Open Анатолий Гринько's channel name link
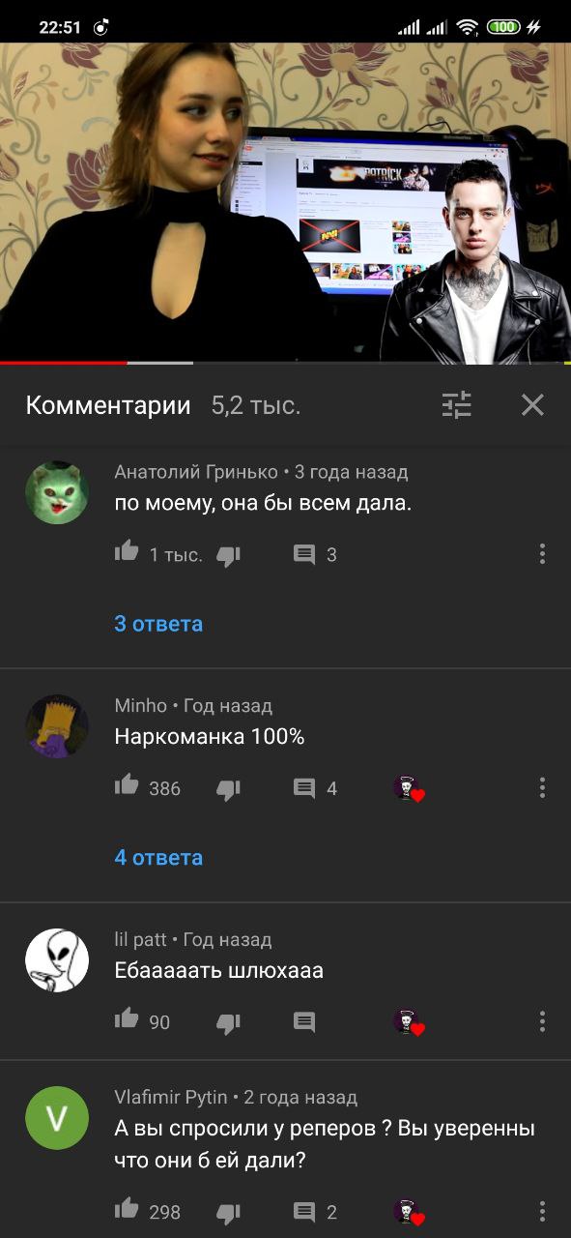This screenshot has width=571, height=1238. pos(198,472)
